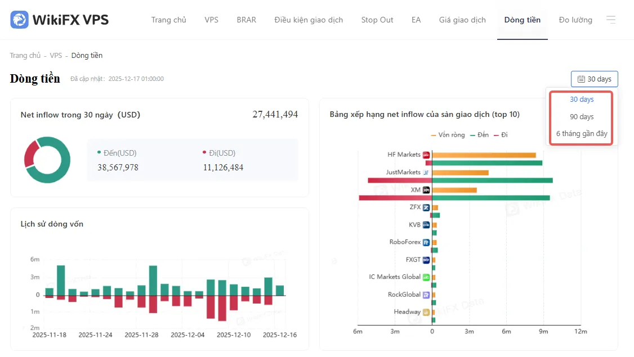The height and width of the screenshot is (357, 634).
Task: Click the RoboForex label in ranking
Action: (405, 242)
